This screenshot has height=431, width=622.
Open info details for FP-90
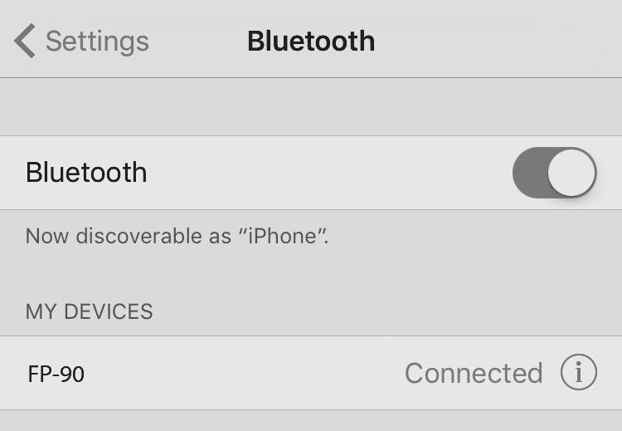578,372
